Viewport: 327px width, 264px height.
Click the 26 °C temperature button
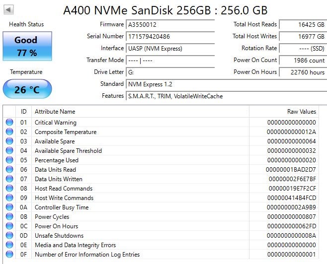click(27, 89)
